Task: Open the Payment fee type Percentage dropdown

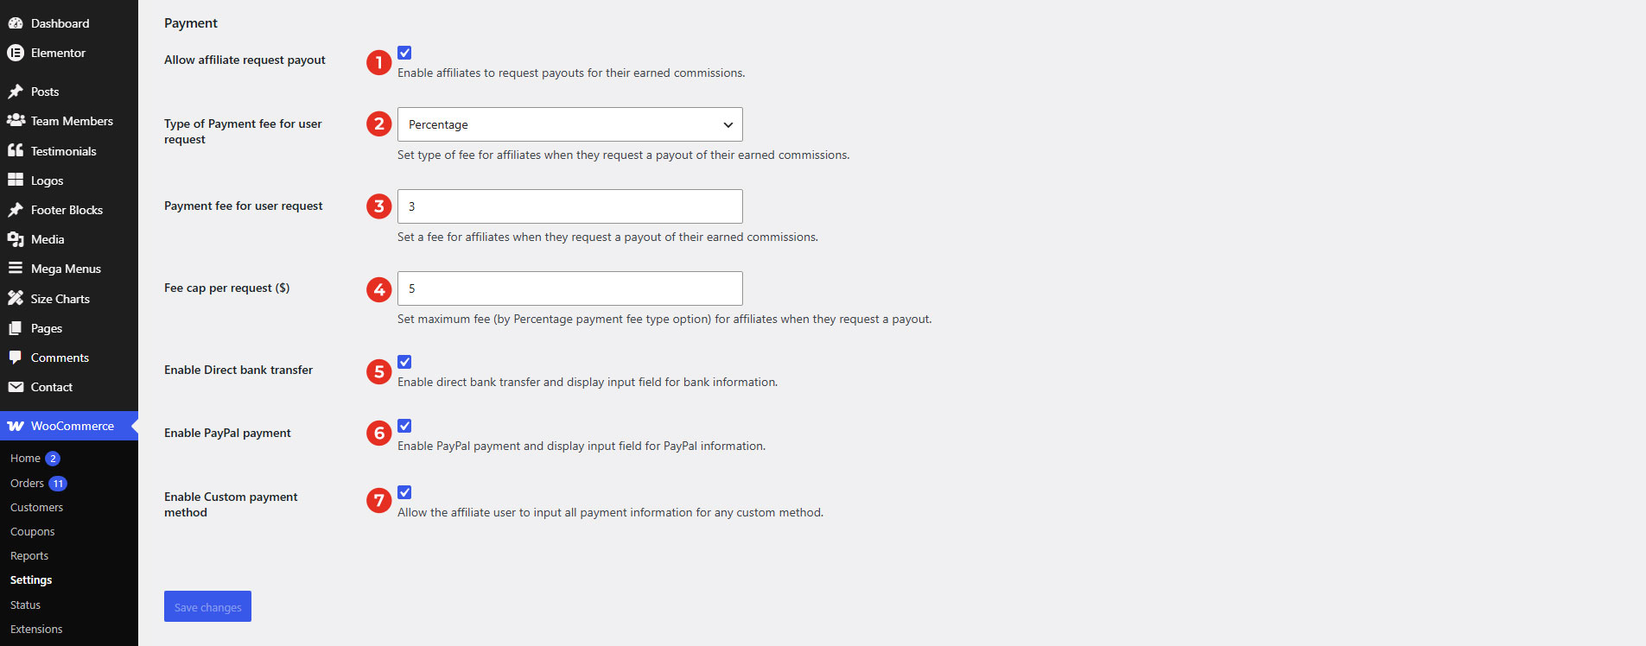Action: tap(569, 124)
